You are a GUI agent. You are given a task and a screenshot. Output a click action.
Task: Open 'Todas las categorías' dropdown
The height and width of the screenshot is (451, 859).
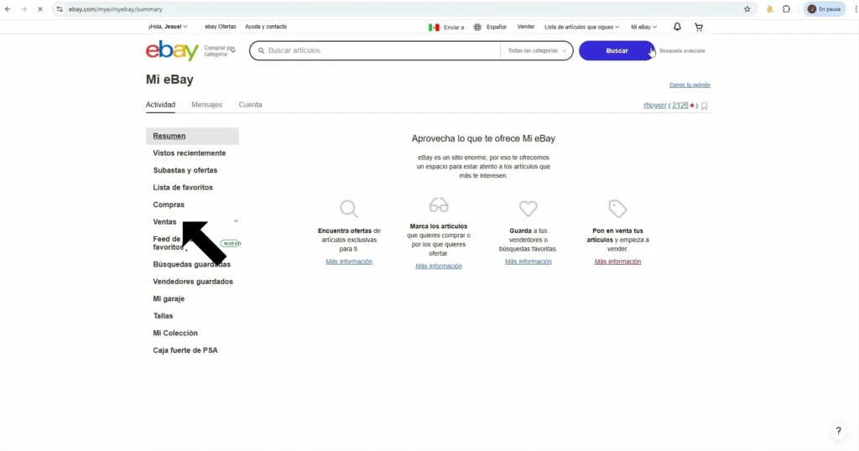click(x=536, y=50)
